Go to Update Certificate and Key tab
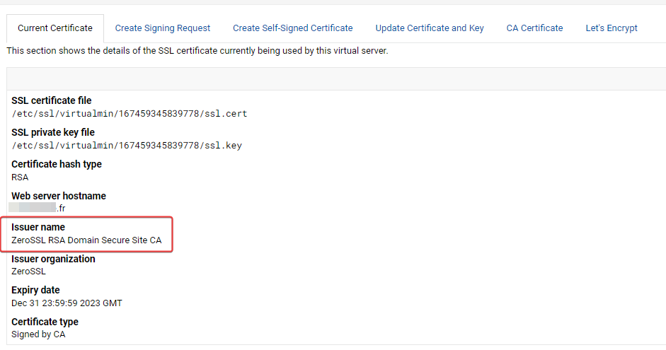666x350 pixels. click(x=430, y=28)
